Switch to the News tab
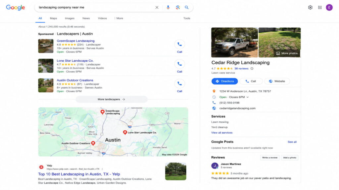The image size is (339, 190). pos(86,18)
